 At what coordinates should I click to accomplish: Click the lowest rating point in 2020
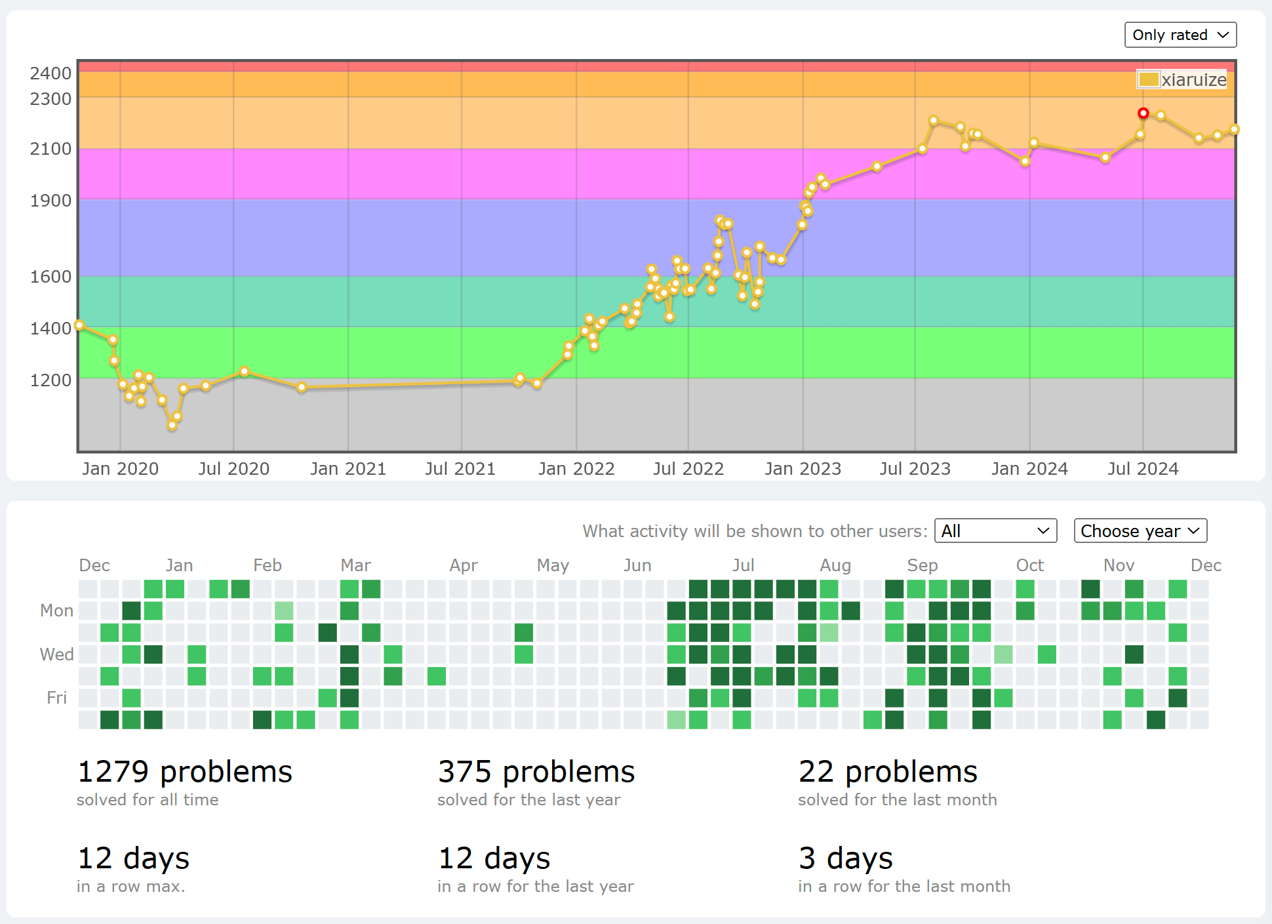[172, 426]
